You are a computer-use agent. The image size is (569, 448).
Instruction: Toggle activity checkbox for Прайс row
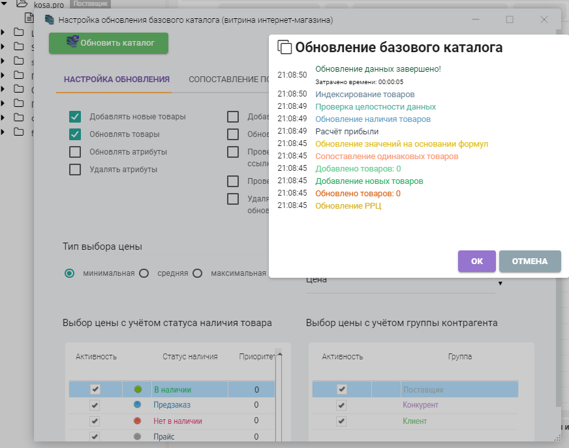point(95,436)
